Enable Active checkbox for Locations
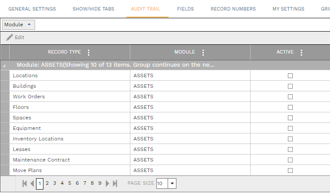 pyautogui.click(x=290, y=76)
